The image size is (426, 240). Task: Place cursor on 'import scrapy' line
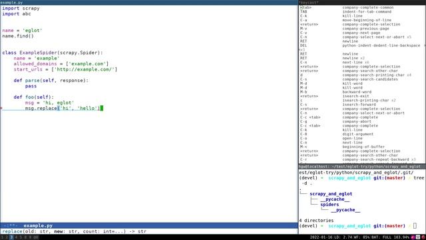pyautogui.click(x=21, y=9)
